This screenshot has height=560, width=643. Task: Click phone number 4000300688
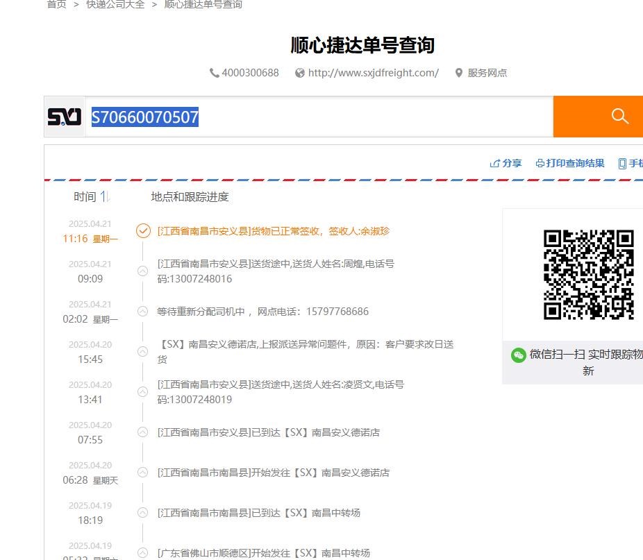[x=250, y=73]
